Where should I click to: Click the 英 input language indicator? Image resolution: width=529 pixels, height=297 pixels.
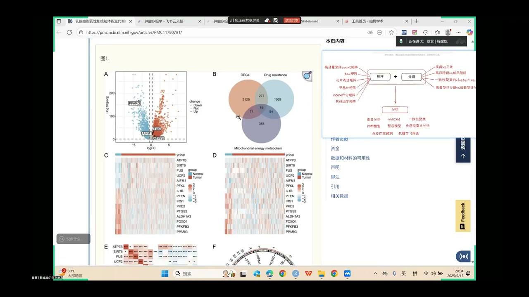[404, 273]
